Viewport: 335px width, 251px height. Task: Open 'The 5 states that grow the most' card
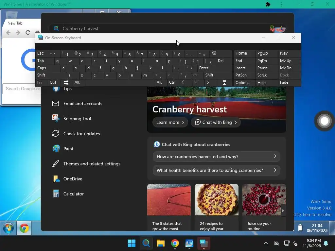point(169,207)
